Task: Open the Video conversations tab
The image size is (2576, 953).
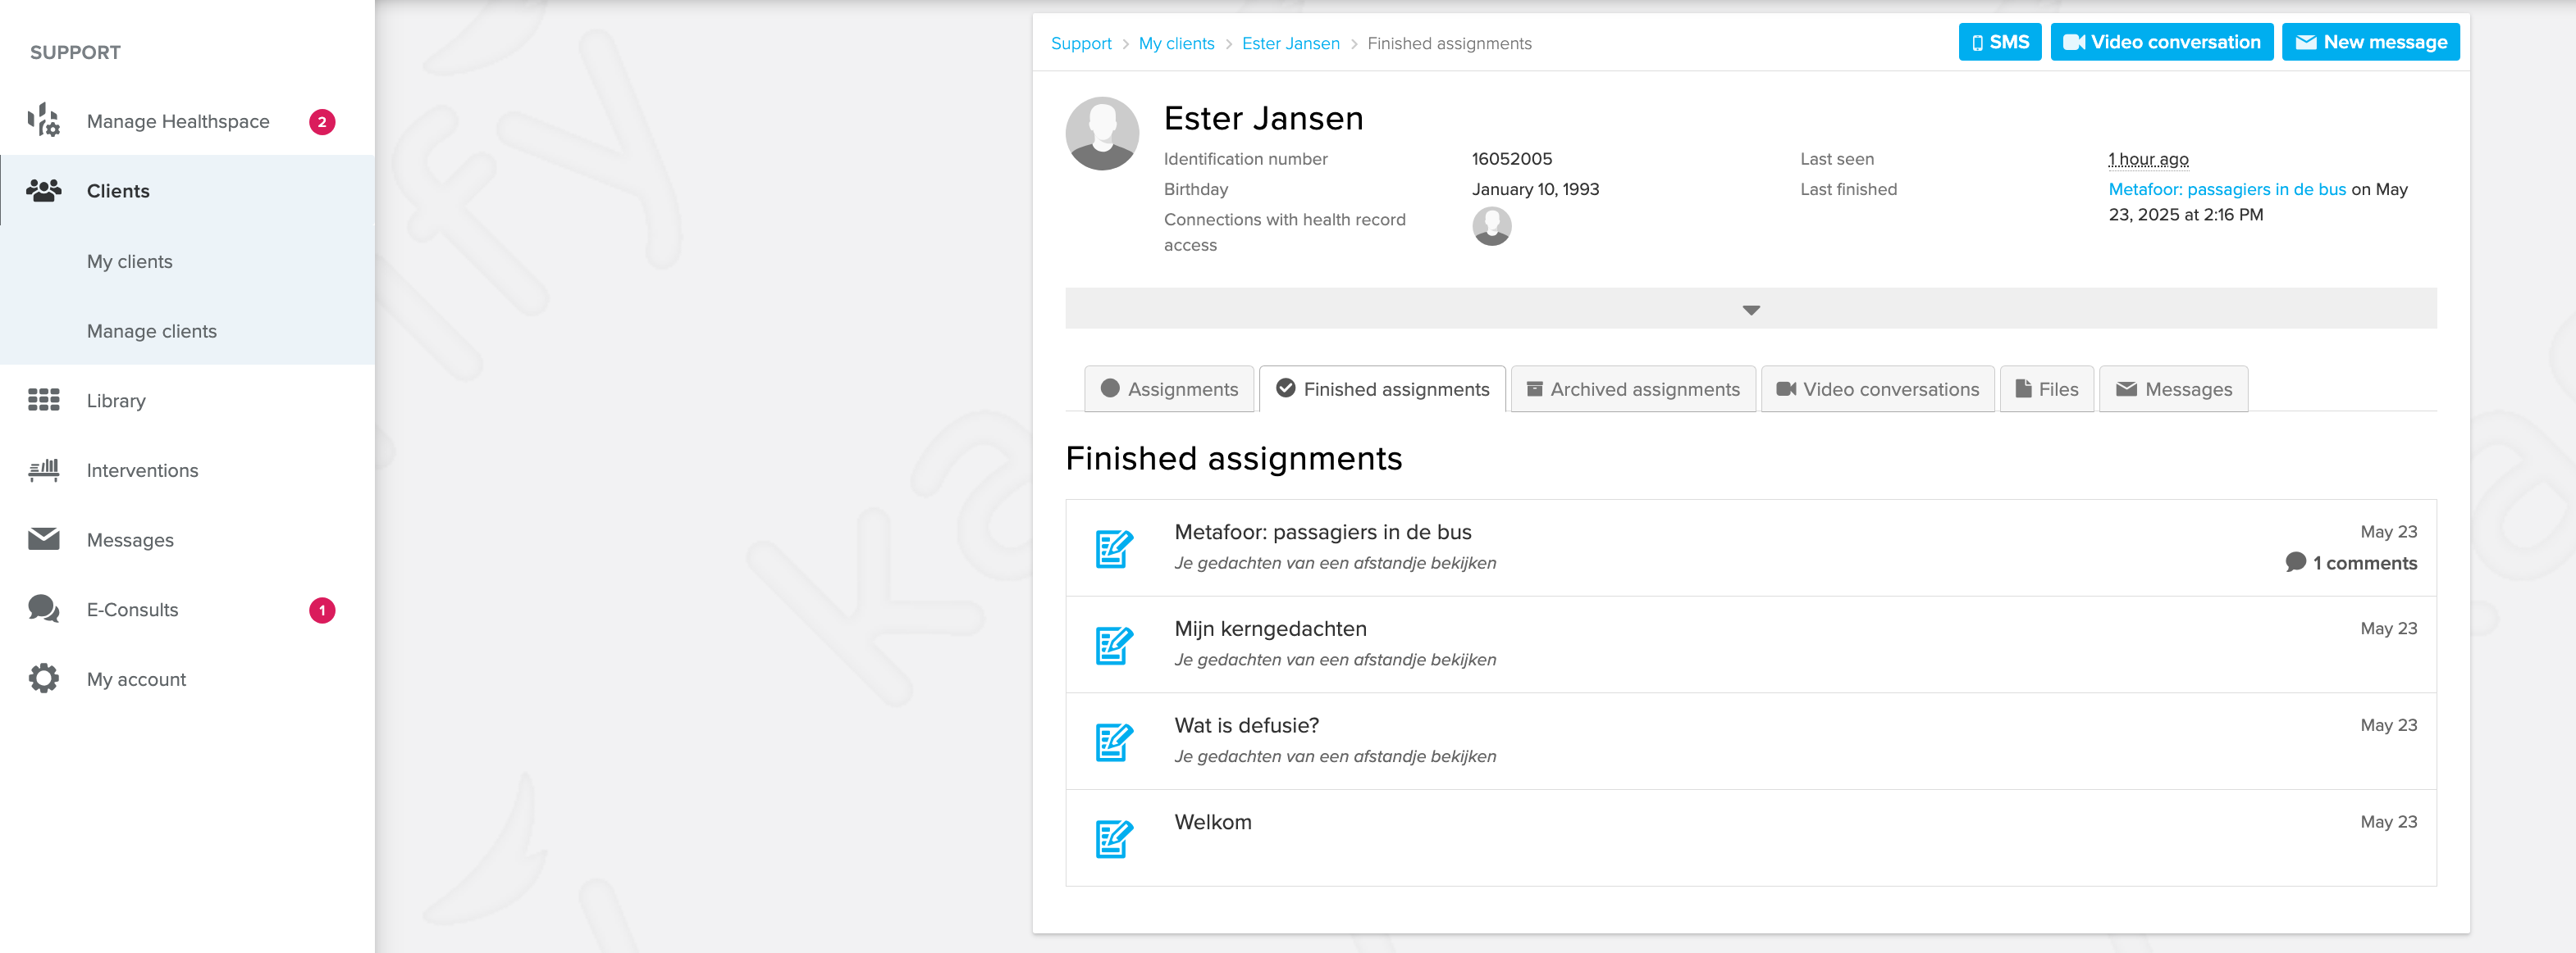Action: pos(1877,389)
